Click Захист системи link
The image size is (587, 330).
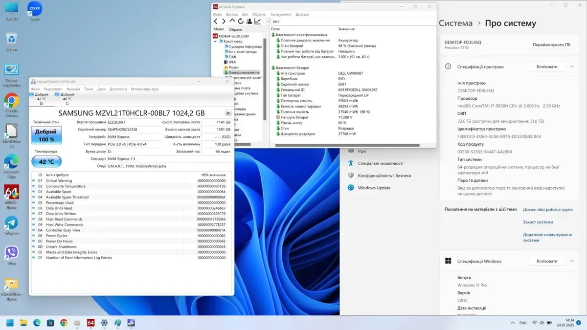(538, 222)
